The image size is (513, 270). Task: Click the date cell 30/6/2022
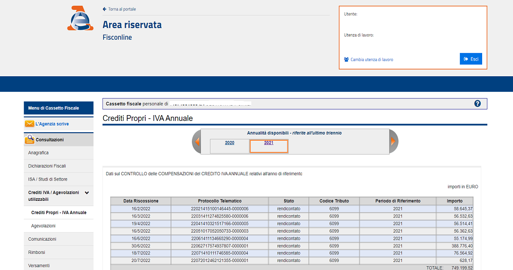[141, 246]
